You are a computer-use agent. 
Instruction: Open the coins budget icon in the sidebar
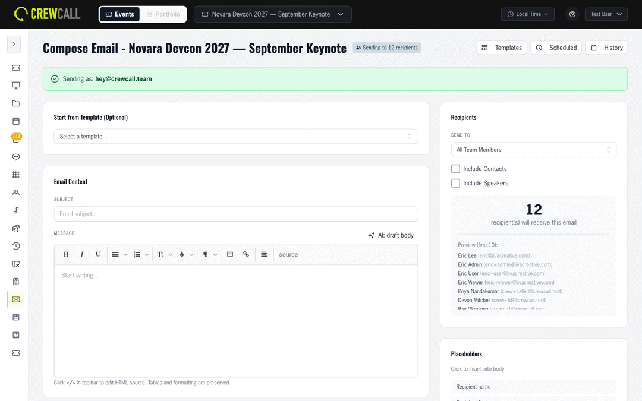(16, 228)
